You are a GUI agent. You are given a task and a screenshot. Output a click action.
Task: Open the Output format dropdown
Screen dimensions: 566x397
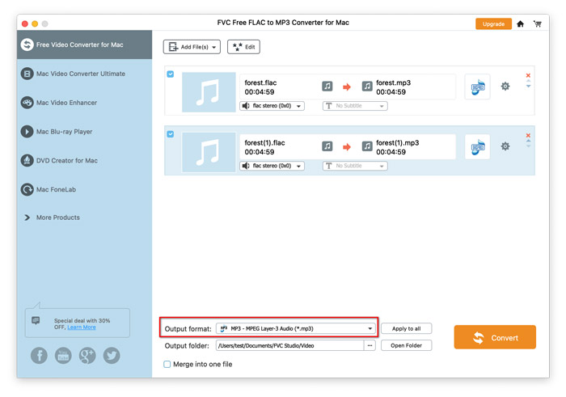coord(296,328)
